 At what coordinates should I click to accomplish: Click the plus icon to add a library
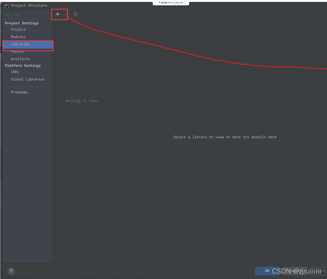tap(58, 14)
